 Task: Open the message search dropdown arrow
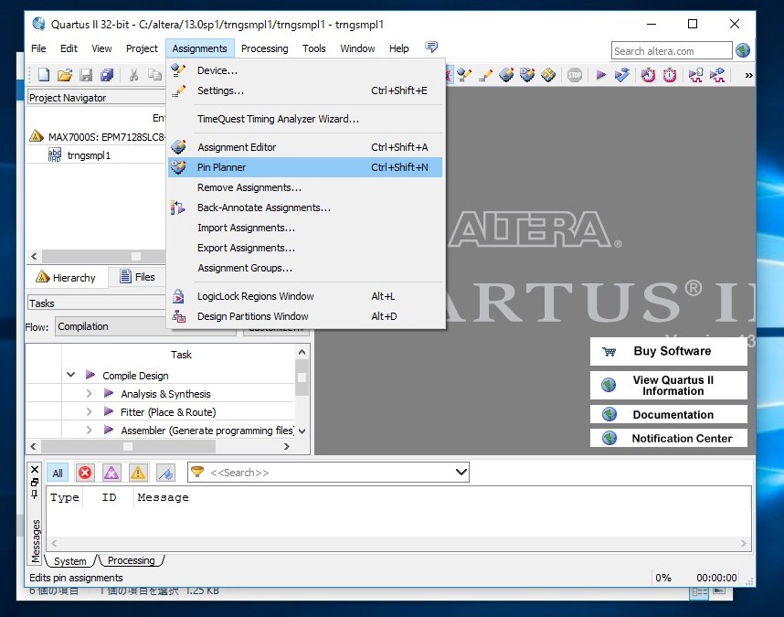pos(461,472)
